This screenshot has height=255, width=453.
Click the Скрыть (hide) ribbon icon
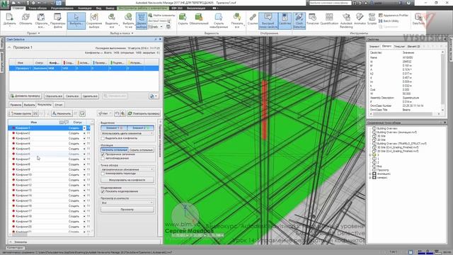point(183,17)
